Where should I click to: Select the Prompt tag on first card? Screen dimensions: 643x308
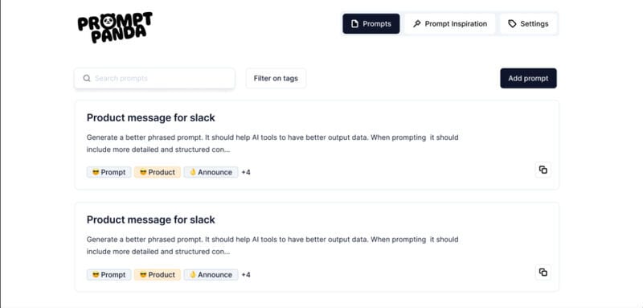pos(109,172)
